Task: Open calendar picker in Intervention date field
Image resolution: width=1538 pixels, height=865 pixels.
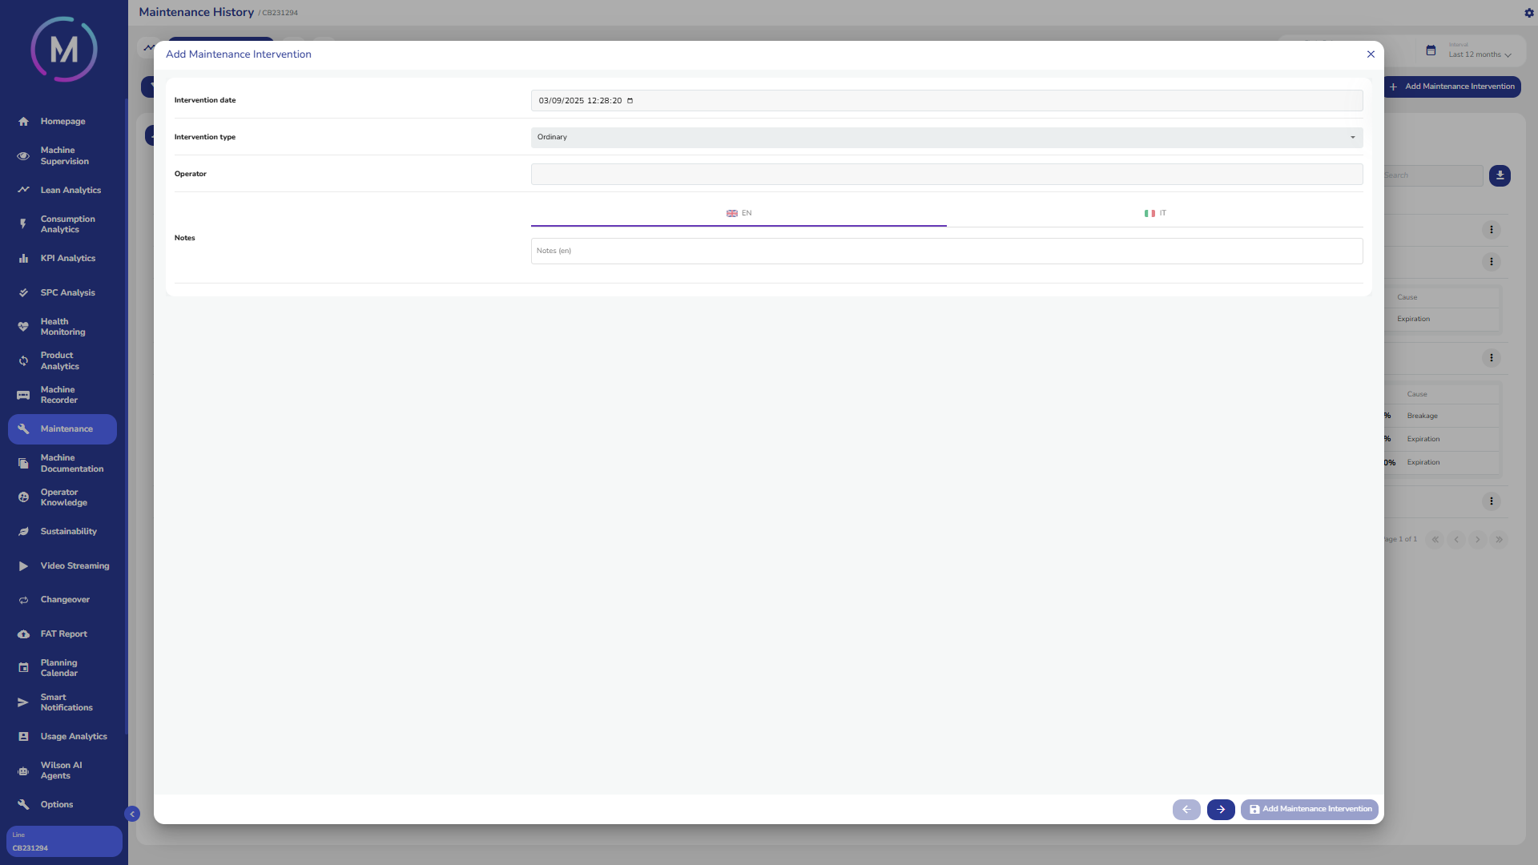Action: tap(630, 101)
